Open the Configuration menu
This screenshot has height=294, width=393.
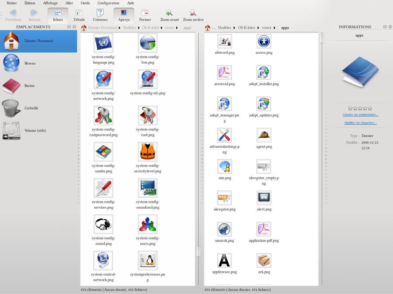click(x=108, y=3)
